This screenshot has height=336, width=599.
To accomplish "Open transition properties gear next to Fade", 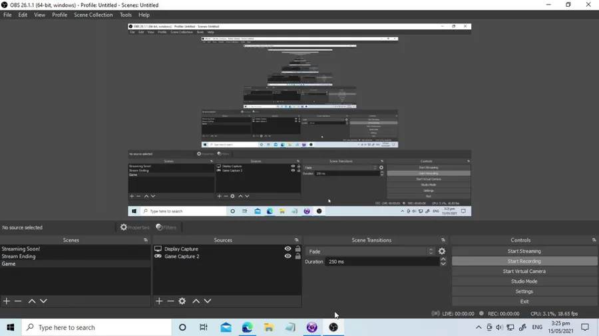I will 442,252.
